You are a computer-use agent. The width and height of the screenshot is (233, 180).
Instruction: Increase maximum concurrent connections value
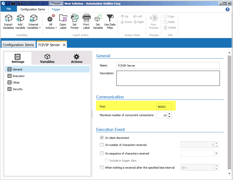pos(169,114)
